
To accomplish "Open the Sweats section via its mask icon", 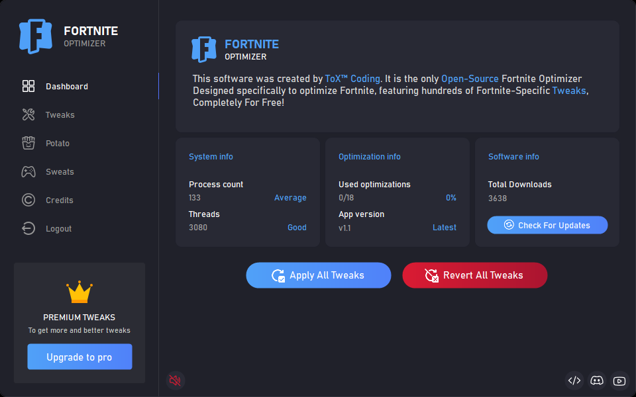I will click(28, 171).
